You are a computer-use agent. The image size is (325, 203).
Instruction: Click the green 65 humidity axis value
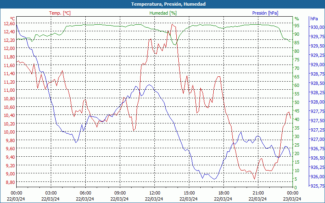[x=297, y=77]
